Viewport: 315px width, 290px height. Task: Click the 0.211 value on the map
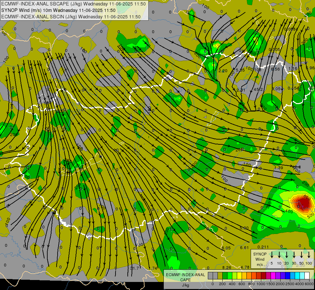point(263,247)
